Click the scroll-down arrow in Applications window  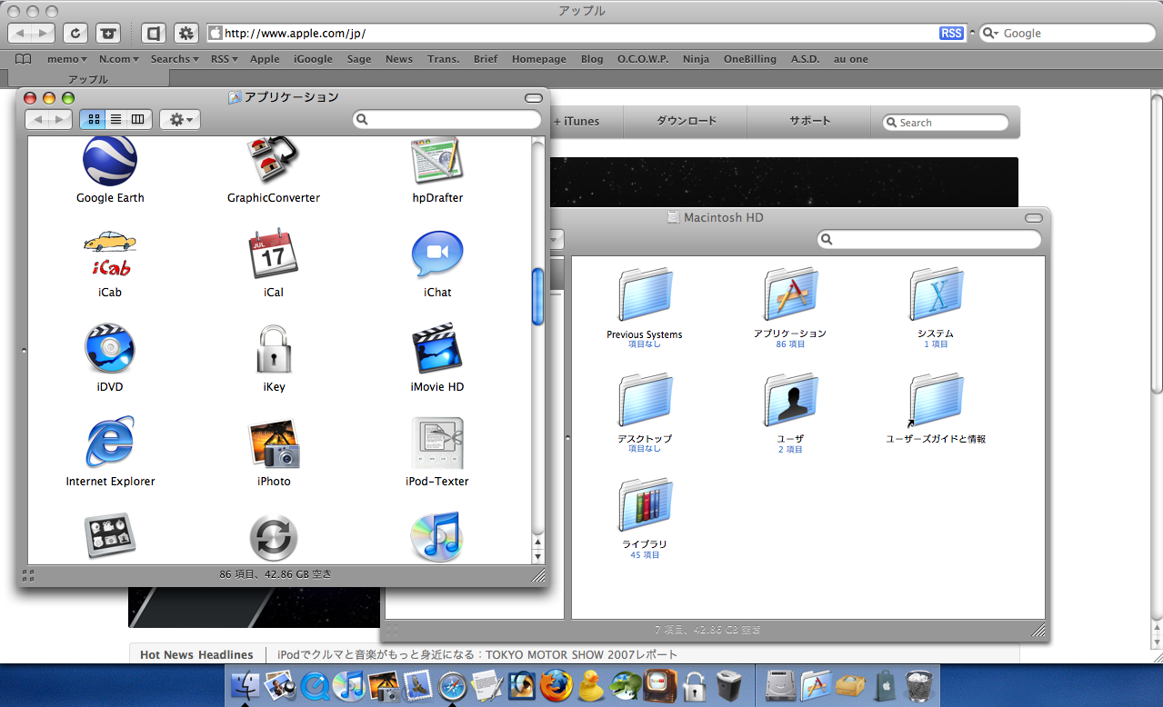[x=537, y=556]
